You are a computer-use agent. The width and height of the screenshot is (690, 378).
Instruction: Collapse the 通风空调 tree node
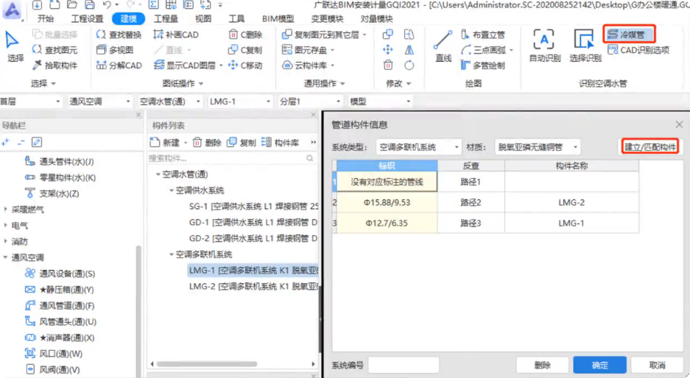(6, 257)
